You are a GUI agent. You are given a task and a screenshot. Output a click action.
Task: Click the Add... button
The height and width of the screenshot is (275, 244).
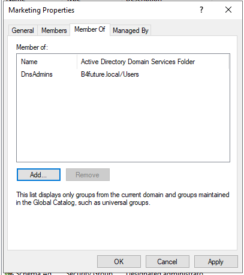(38, 175)
